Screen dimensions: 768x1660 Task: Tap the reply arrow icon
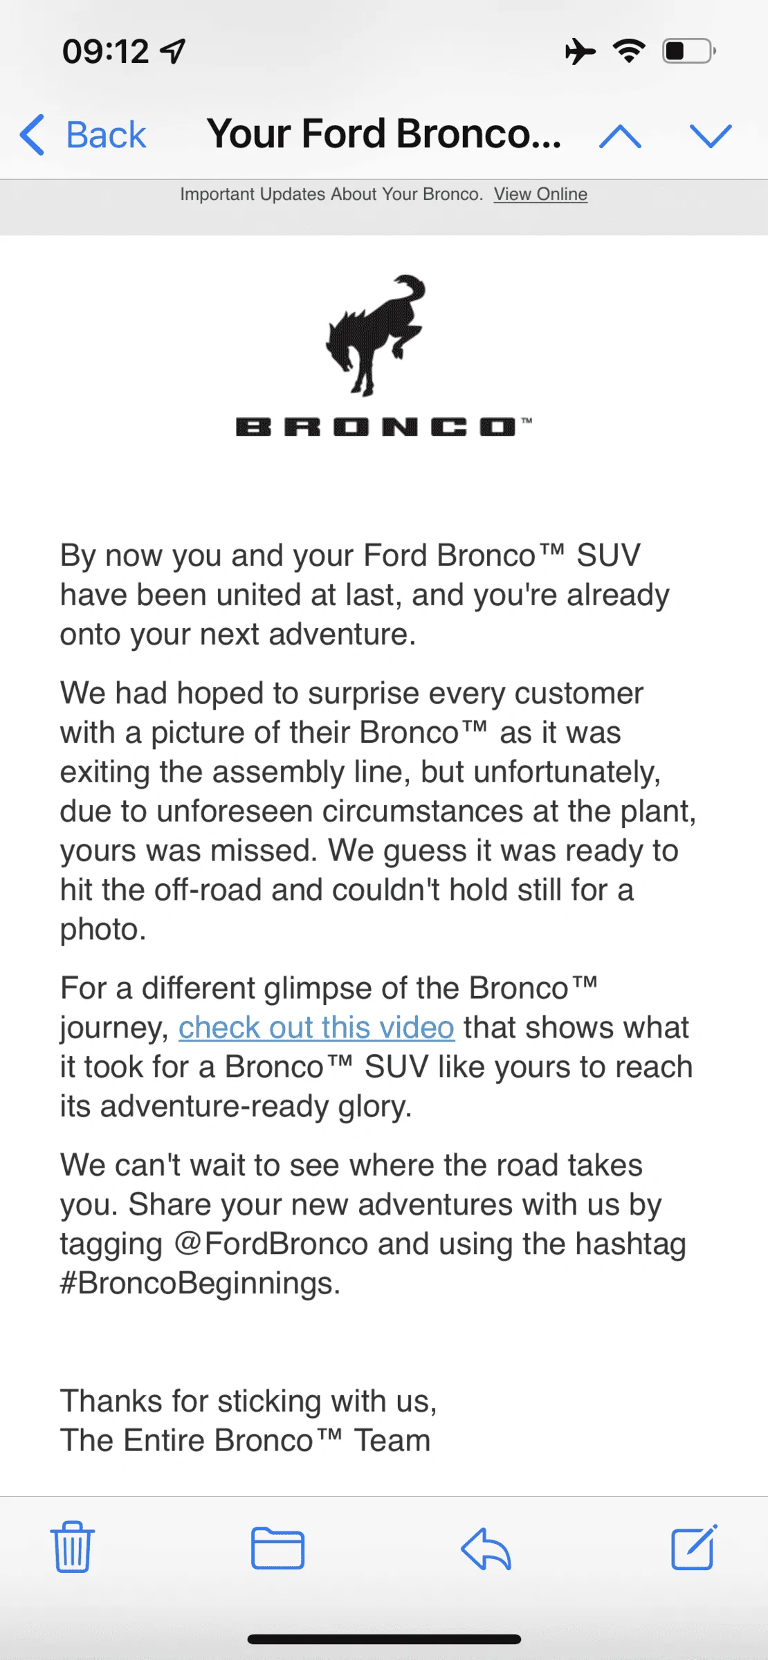coord(486,1548)
